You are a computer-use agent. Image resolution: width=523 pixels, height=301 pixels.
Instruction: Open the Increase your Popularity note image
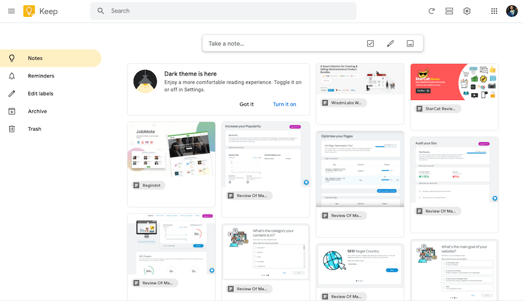tap(266, 155)
